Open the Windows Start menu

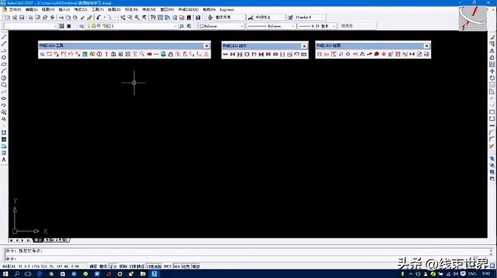[x=5, y=274]
